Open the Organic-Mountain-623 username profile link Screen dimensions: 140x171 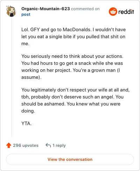pyautogui.click(x=45, y=9)
